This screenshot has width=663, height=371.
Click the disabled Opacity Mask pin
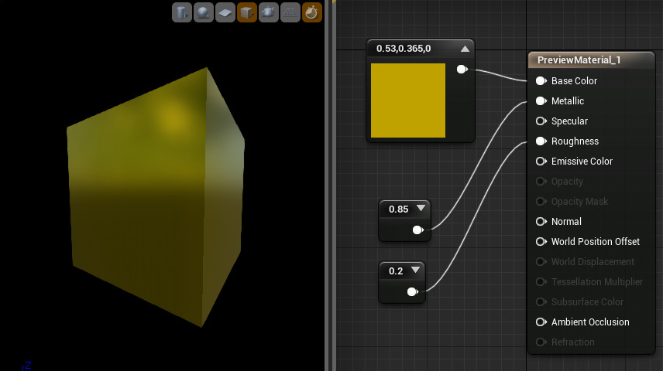click(541, 201)
